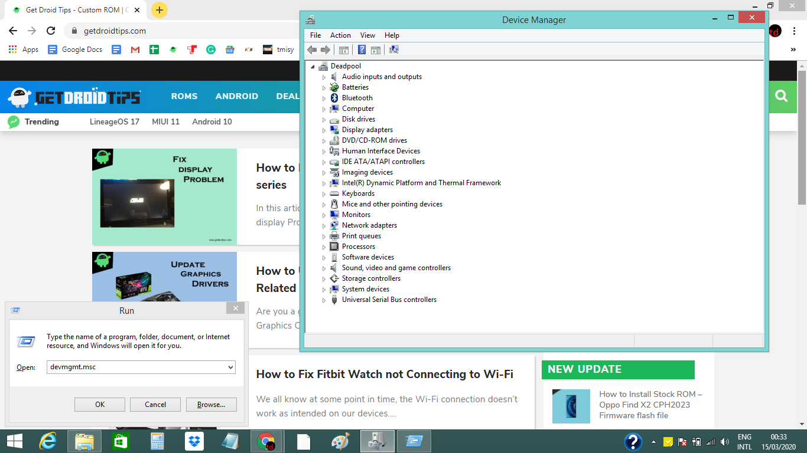Open Paint from taskbar
This screenshot has width=807, height=453.
(x=340, y=441)
